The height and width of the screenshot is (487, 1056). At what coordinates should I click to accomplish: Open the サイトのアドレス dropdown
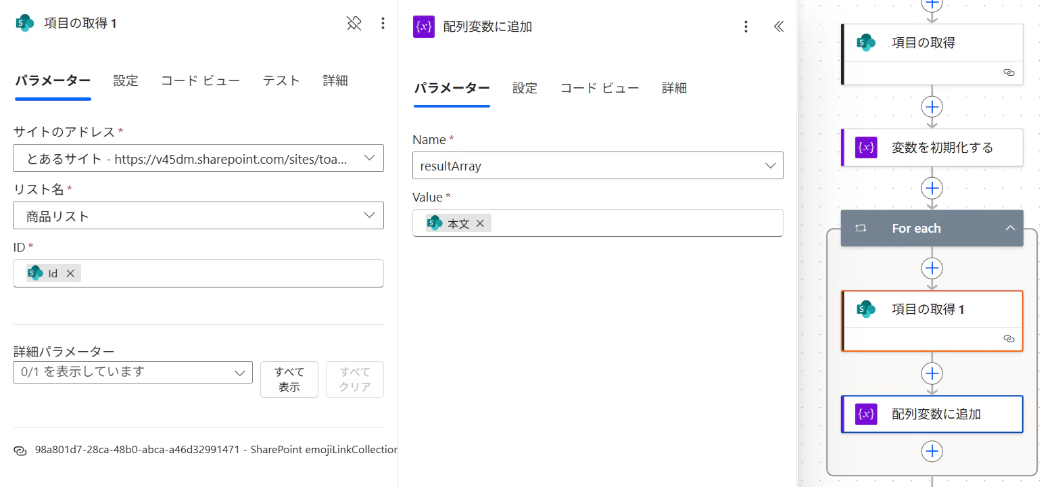click(198, 158)
